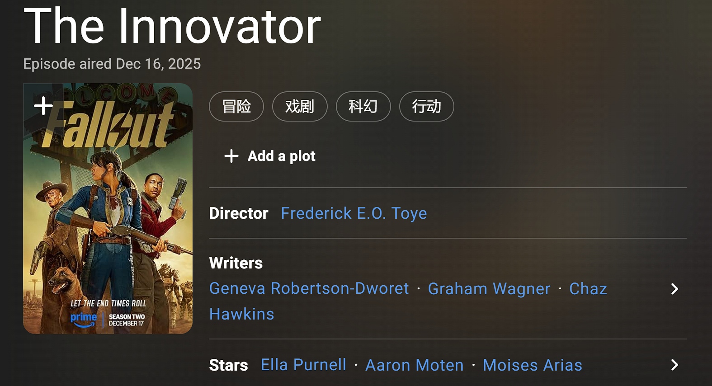
Task: Add to watchlist via poster plus icon
Action: pos(43,106)
